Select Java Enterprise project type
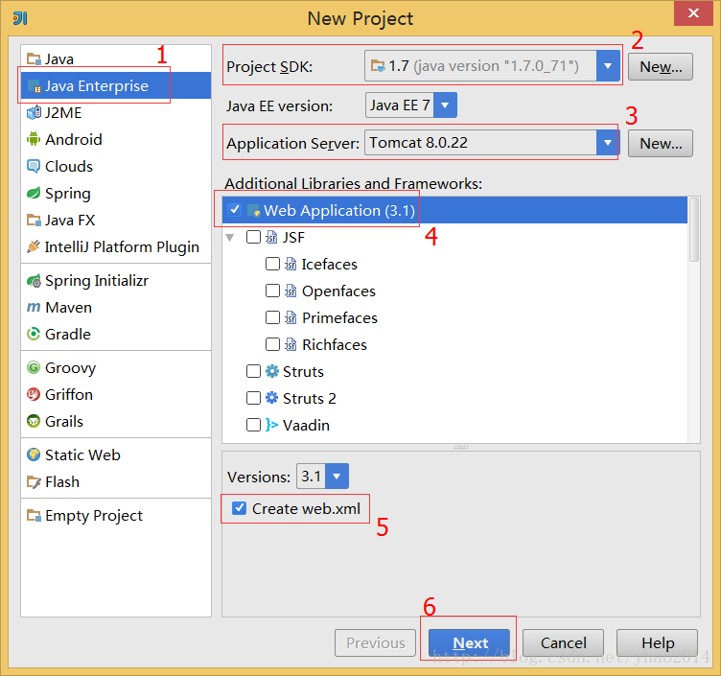The width and height of the screenshot is (721, 676). (116, 86)
